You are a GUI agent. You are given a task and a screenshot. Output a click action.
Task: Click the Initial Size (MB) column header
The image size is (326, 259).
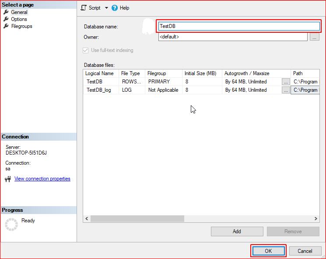point(200,73)
